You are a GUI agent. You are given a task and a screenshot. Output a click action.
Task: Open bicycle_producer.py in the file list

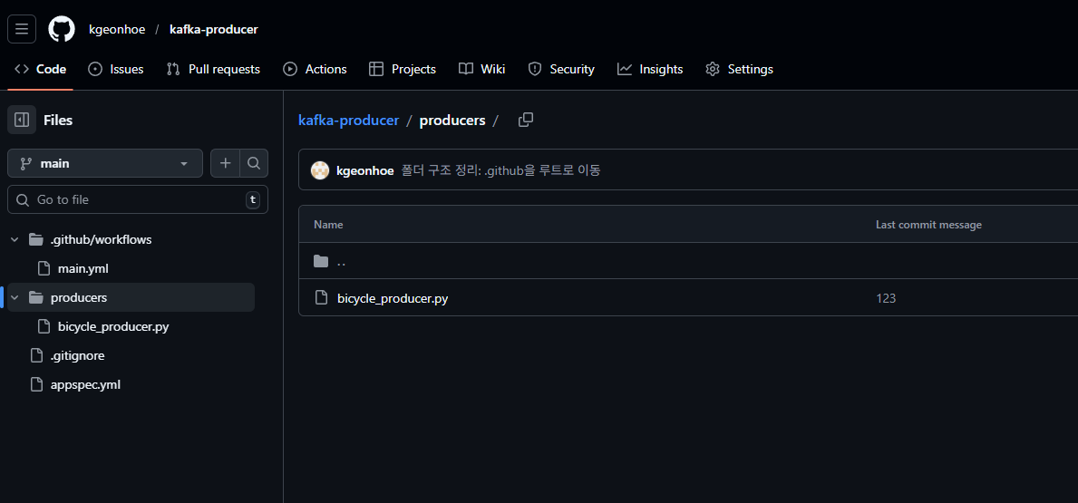393,298
